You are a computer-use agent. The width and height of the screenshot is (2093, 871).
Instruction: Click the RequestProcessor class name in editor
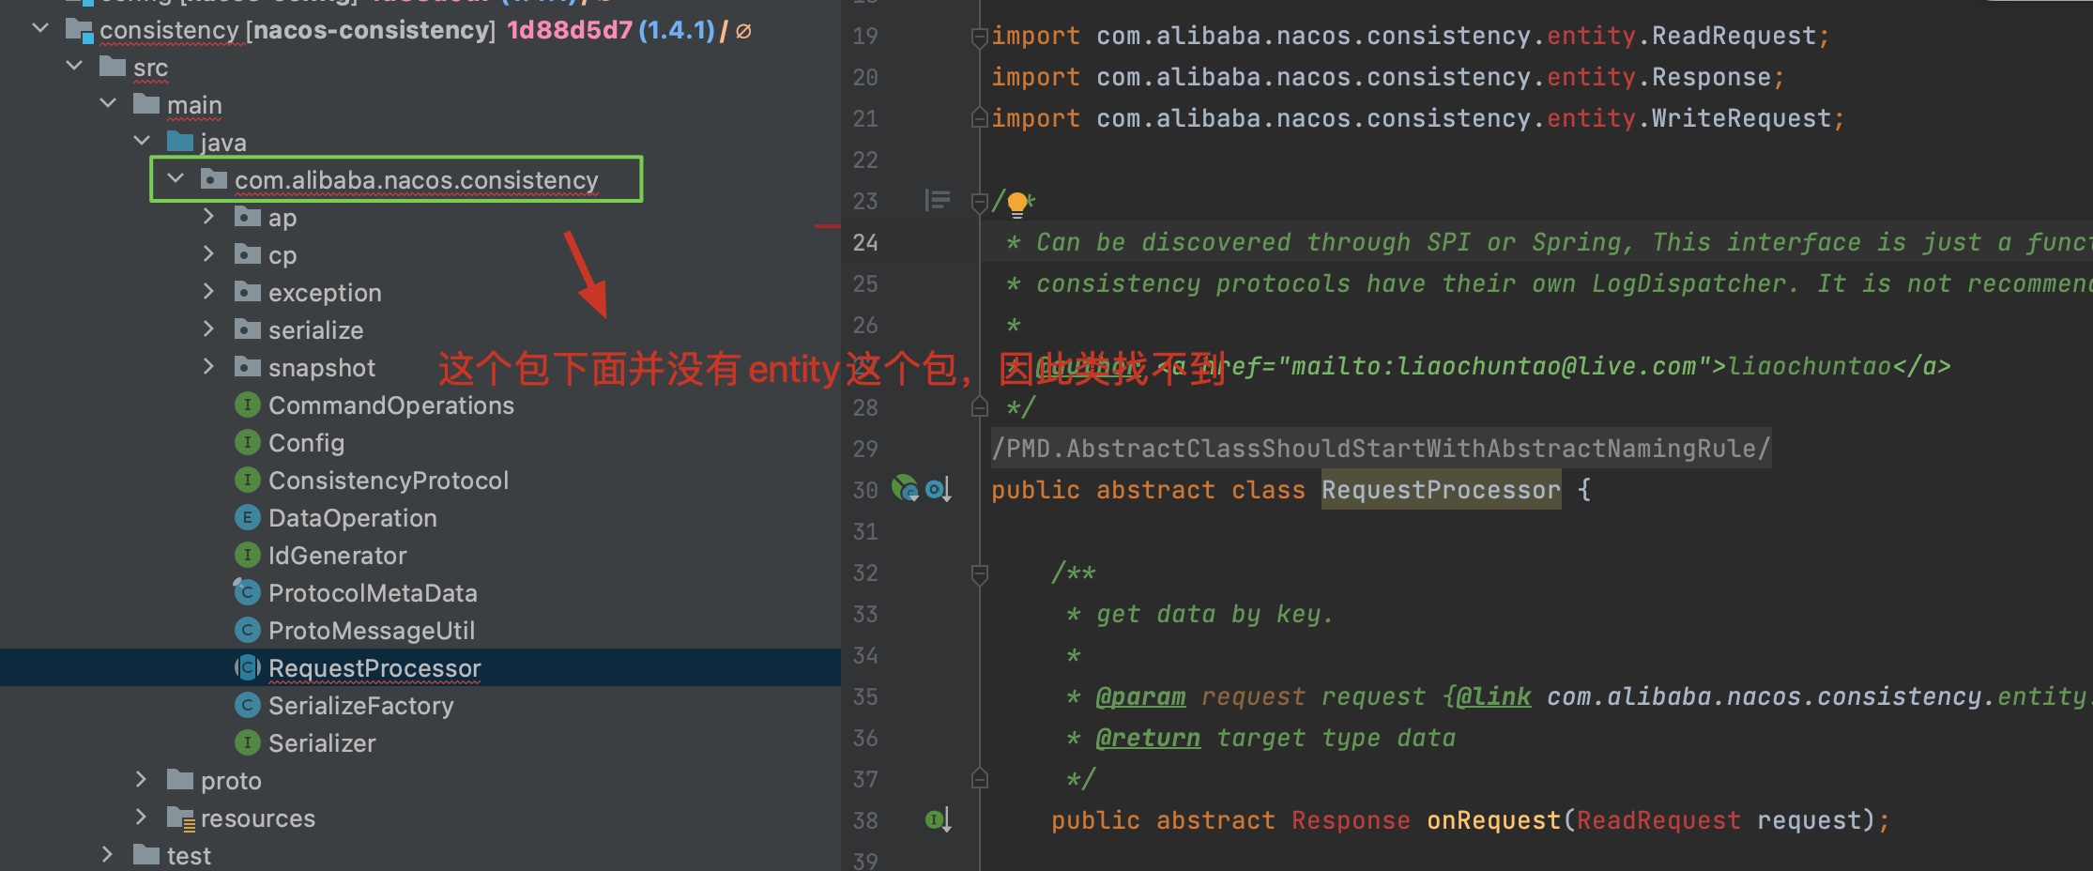1441,490
